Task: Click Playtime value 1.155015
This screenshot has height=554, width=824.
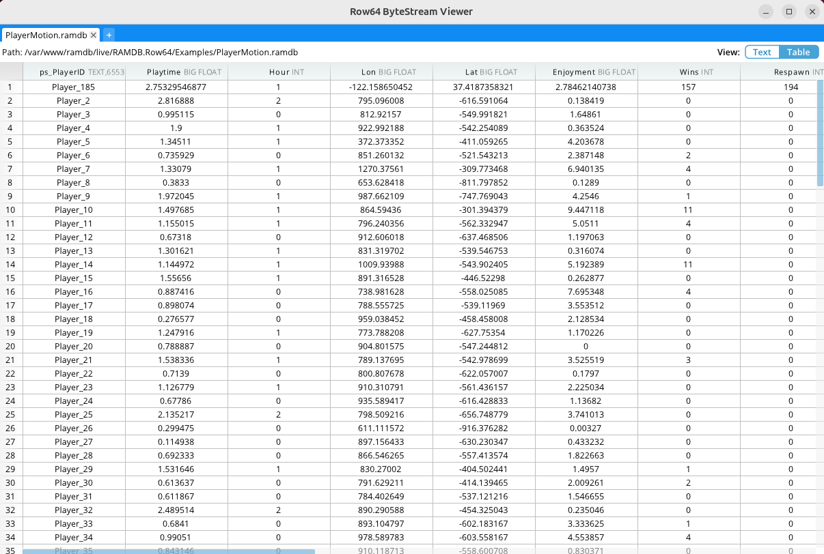Action: (x=176, y=224)
